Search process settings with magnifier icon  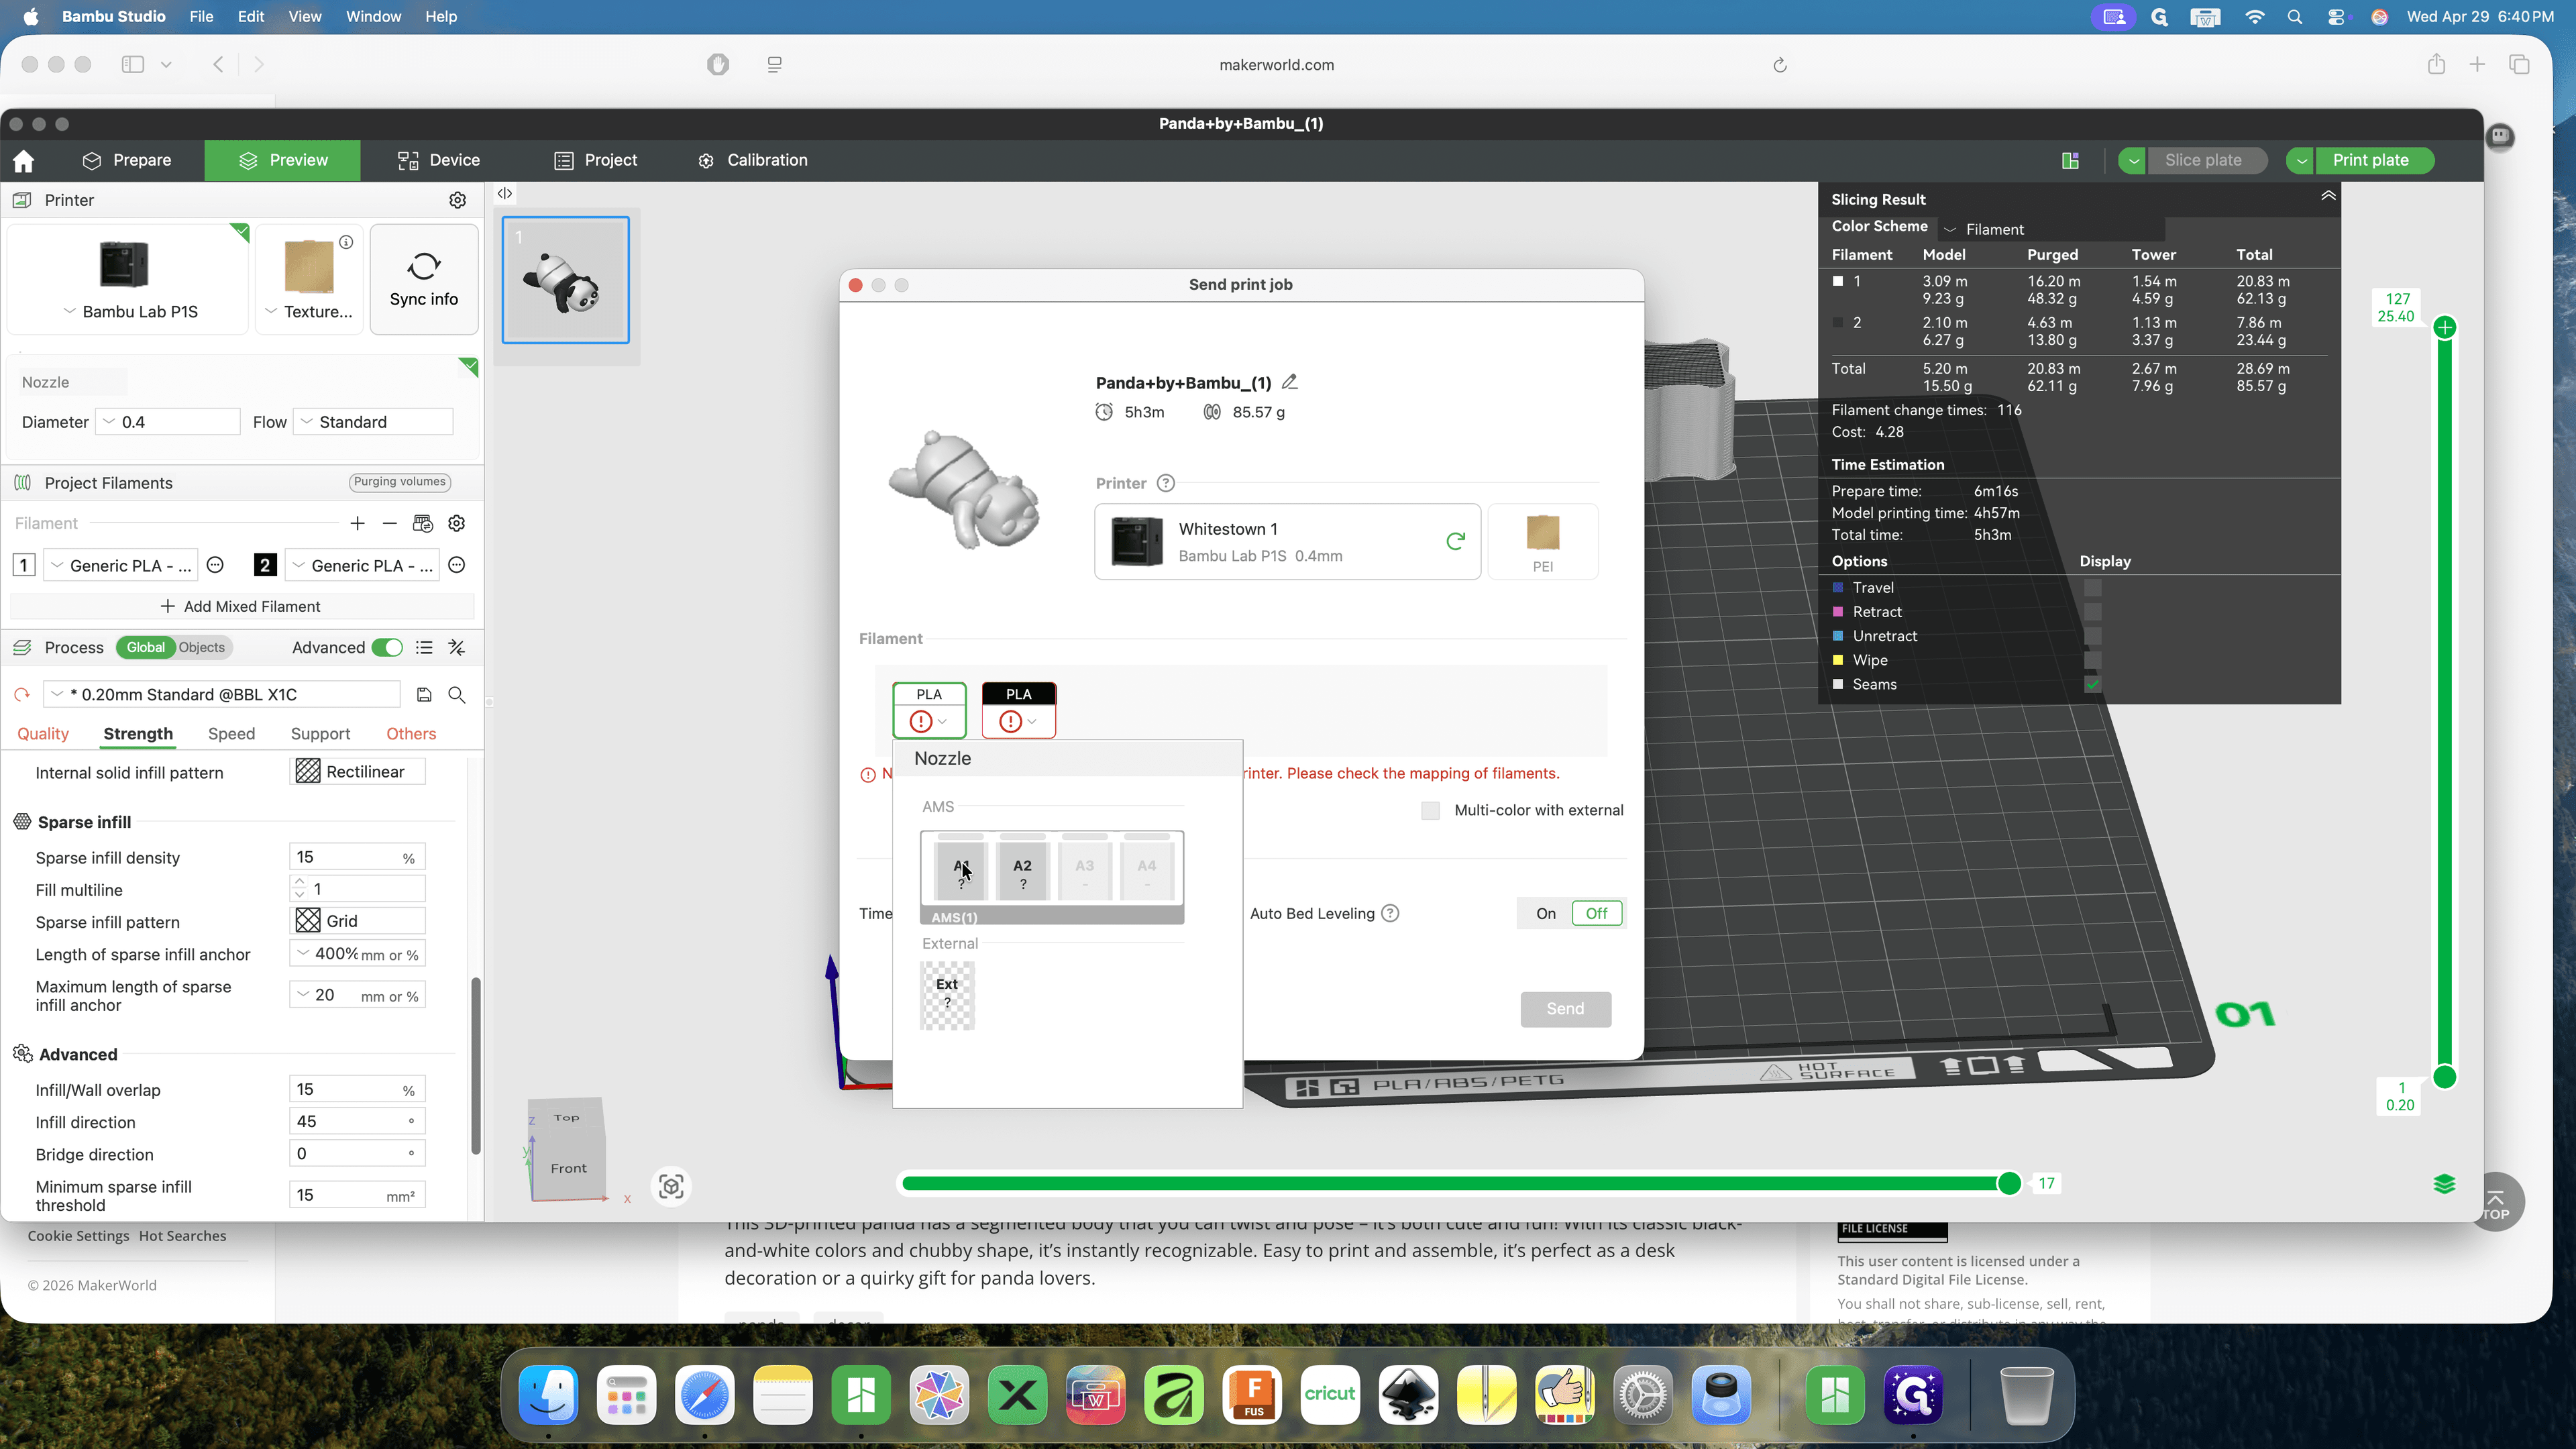[457, 694]
